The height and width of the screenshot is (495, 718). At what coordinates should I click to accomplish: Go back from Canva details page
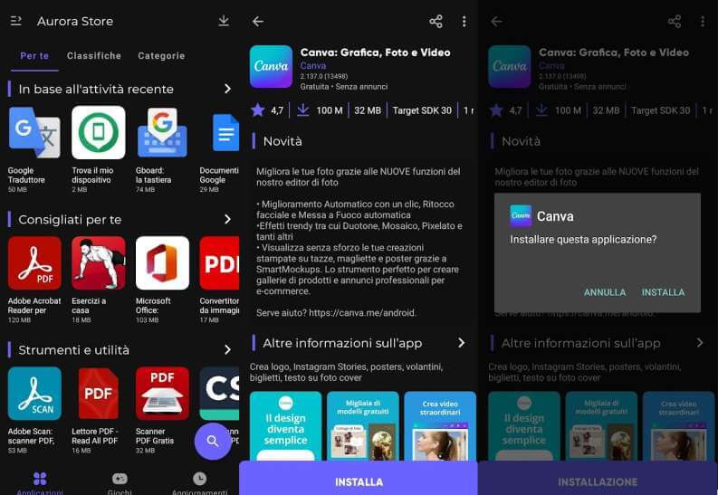(258, 21)
